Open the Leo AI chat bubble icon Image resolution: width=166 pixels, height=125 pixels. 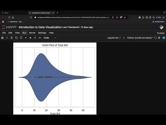140,17
